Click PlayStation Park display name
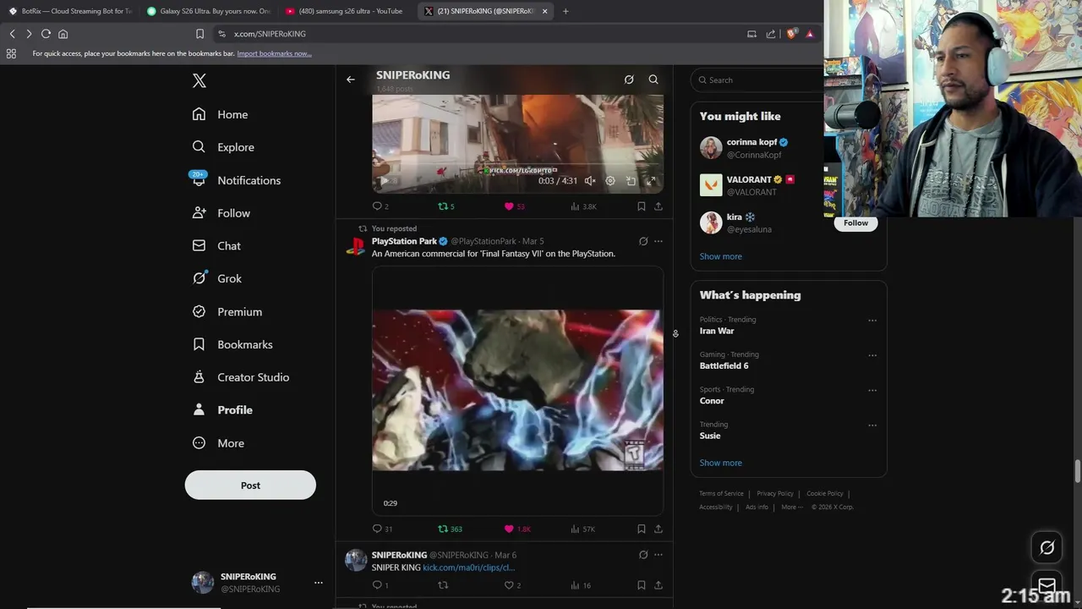Viewport: 1082px width, 609px height. tap(404, 241)
